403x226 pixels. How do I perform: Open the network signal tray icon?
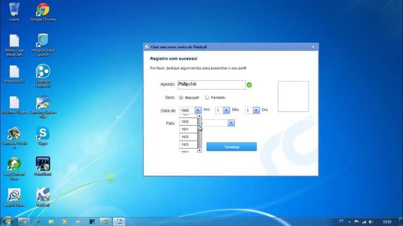[x=364, y=222]
